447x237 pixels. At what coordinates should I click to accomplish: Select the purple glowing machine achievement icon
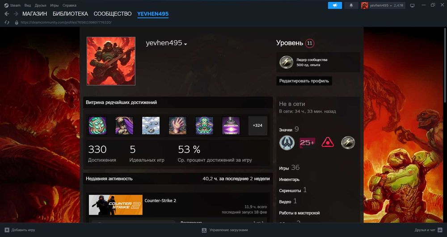pyautogui.click(x=231, y=125)
